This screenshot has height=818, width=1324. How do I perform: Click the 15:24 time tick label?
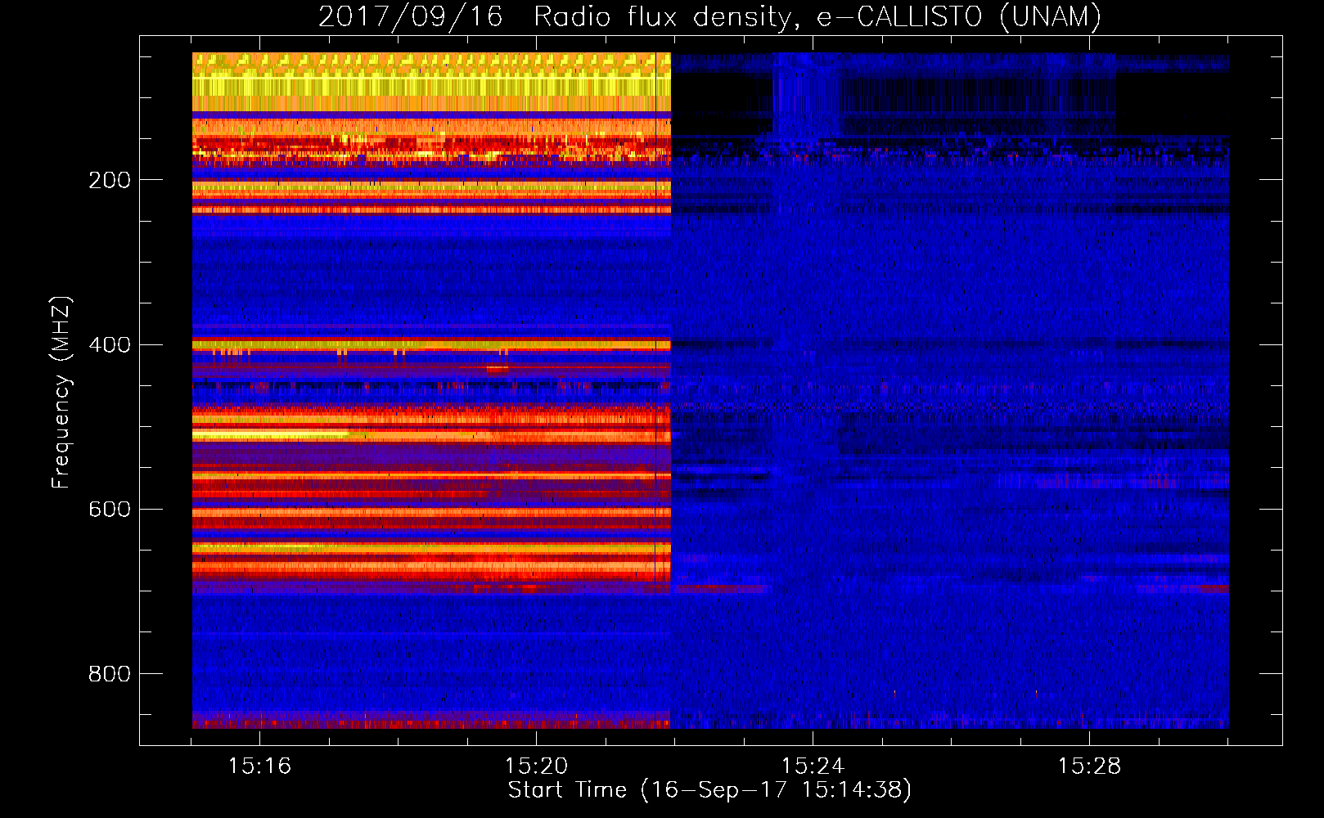[813, 766]
